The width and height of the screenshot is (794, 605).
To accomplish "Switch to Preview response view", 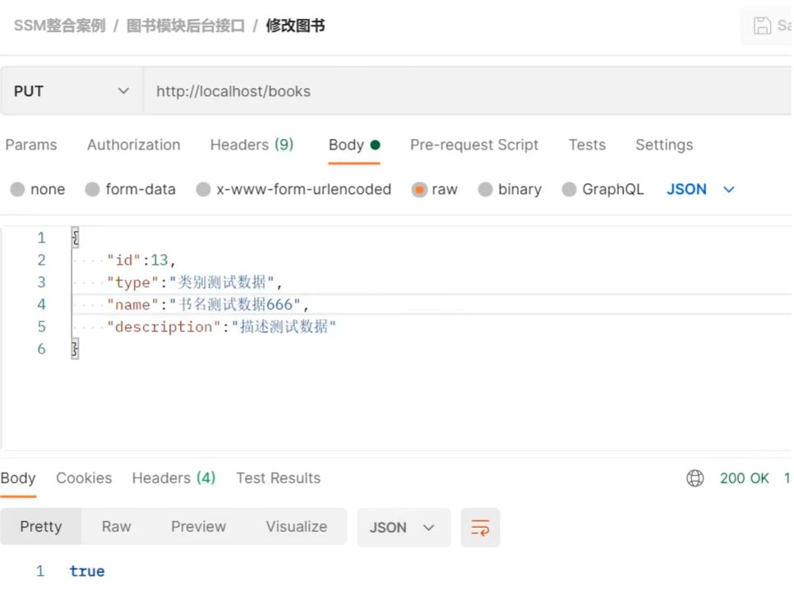I will tap(198, 527).
